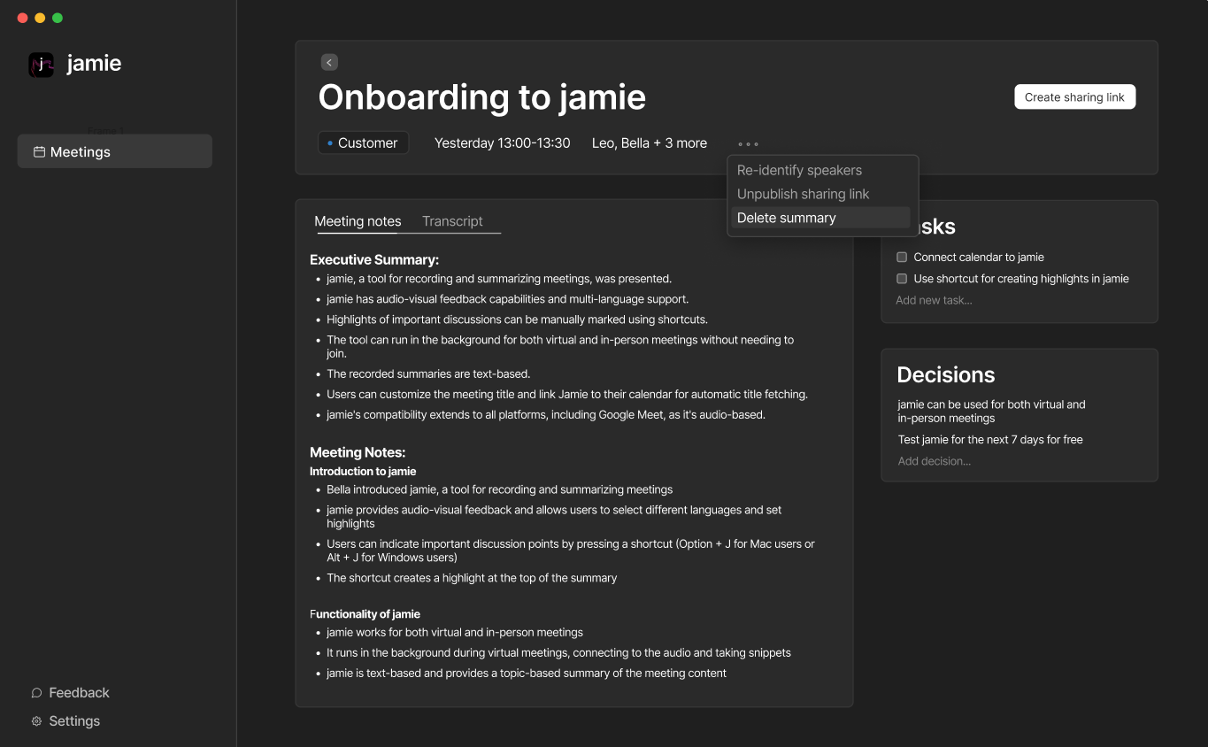Click the blue dot in Customer tag

(x=330, y=142)
